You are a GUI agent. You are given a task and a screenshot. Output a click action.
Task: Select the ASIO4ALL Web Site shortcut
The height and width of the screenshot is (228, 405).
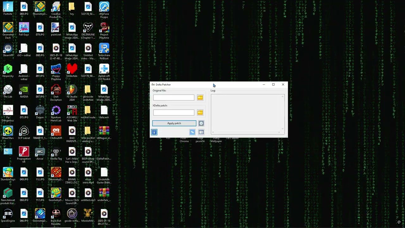(x=72, y=114)
